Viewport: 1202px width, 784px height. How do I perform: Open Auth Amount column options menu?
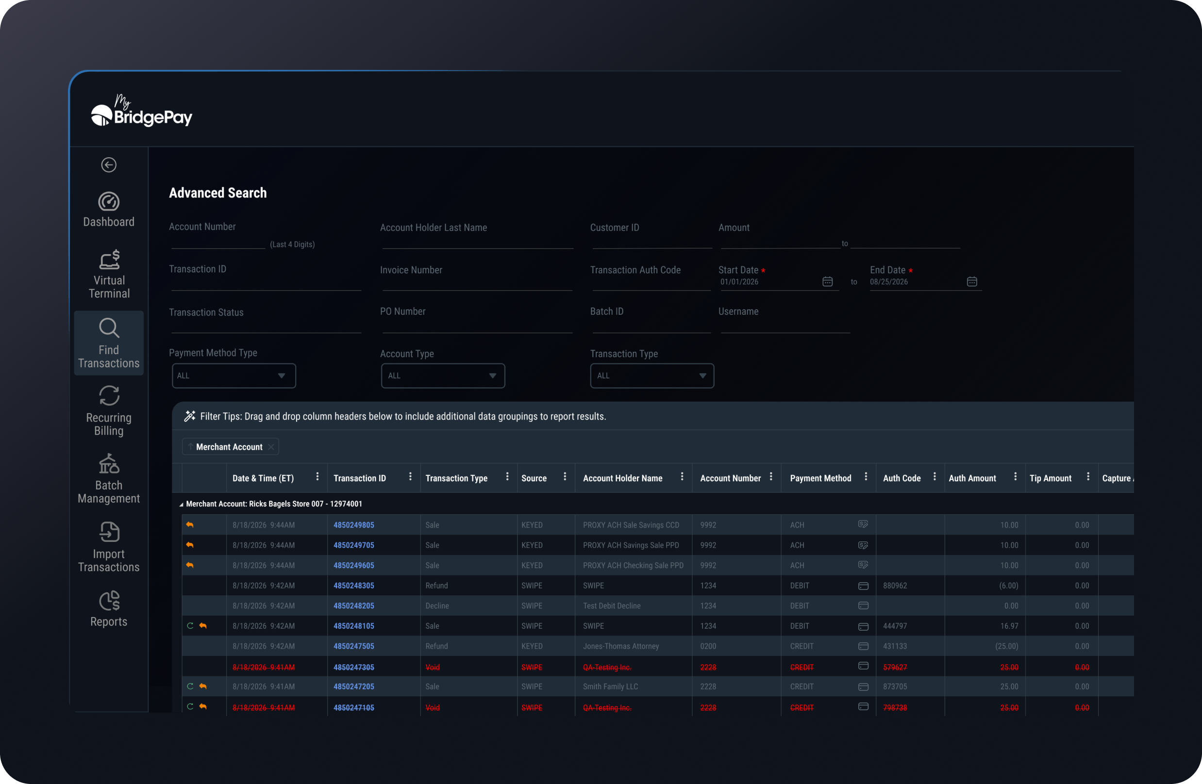(x=1015, y=476)
